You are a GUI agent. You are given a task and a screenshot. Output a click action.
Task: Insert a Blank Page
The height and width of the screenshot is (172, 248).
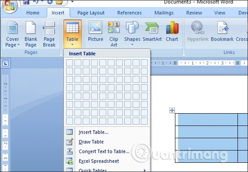31,34
